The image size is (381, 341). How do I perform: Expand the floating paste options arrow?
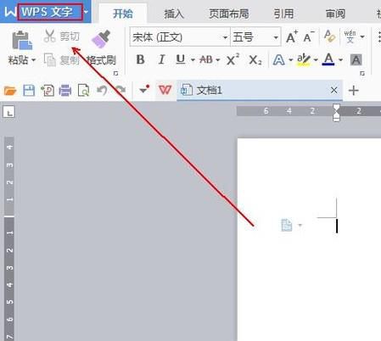point(300,225)
